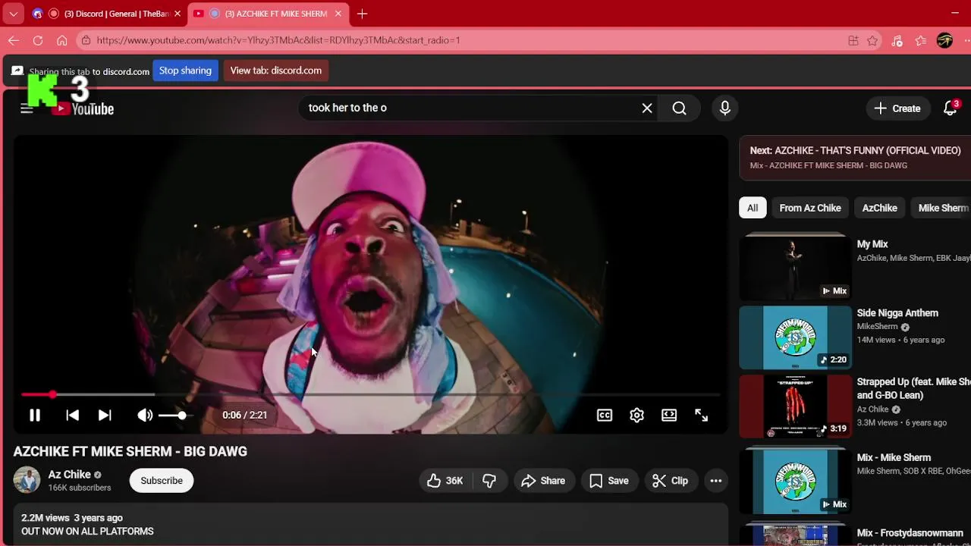The height and width of the screenshot is (546, 971).
Task: Save the video to a playlist
Action: pyautogui.click(x=609, y=481)
